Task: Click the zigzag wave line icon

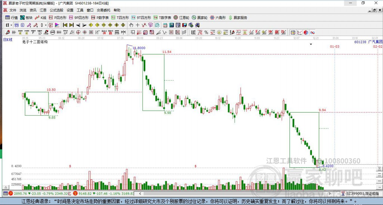Action: 165,32
